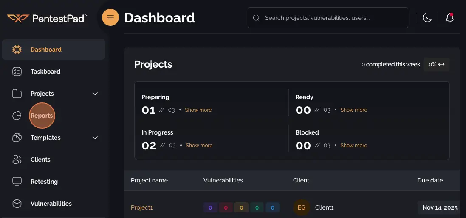Click the Nov 14, 2025 due date

tap(440, 207)
